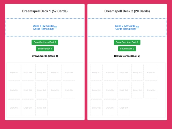172x129 pixels.
Task: Shuffle Deck 1
Action: (45, 49)
